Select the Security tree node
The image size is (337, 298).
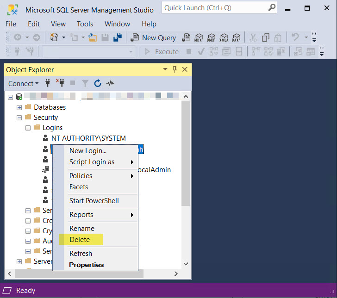click(x=46, y=118)
